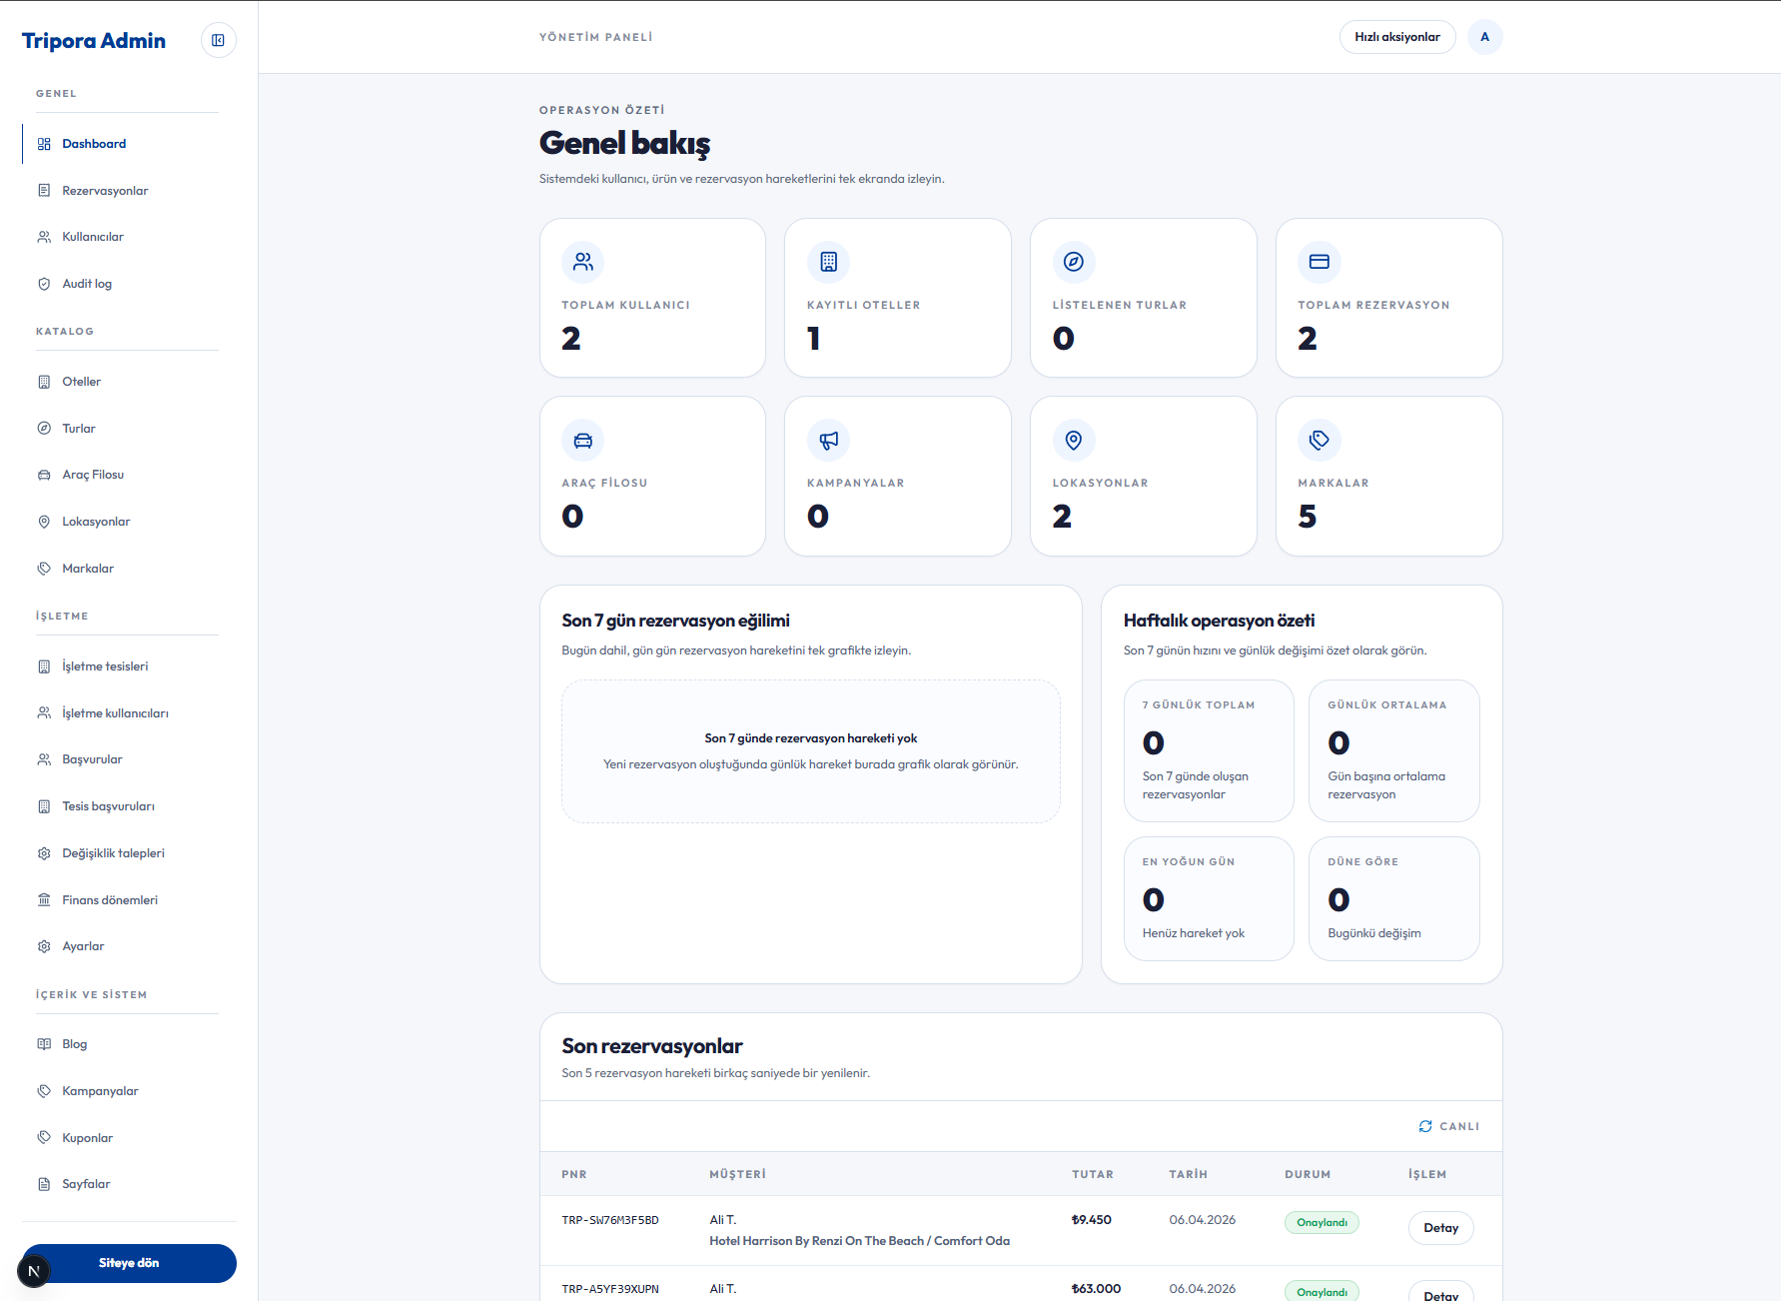Click the user avatar A button
This screenshot has width=1781, height=1301.
pos(1485,37)
